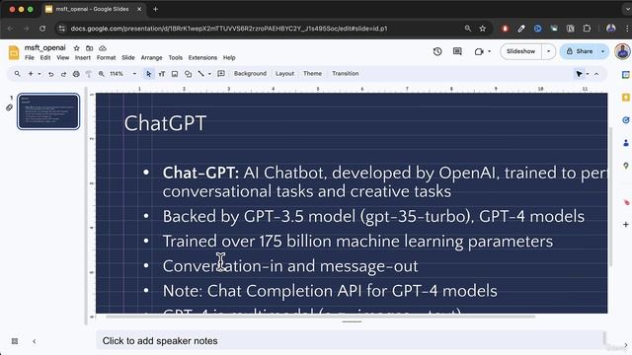
Task: Click the Zoom magnifier tool icon
Action: [101, 74]
